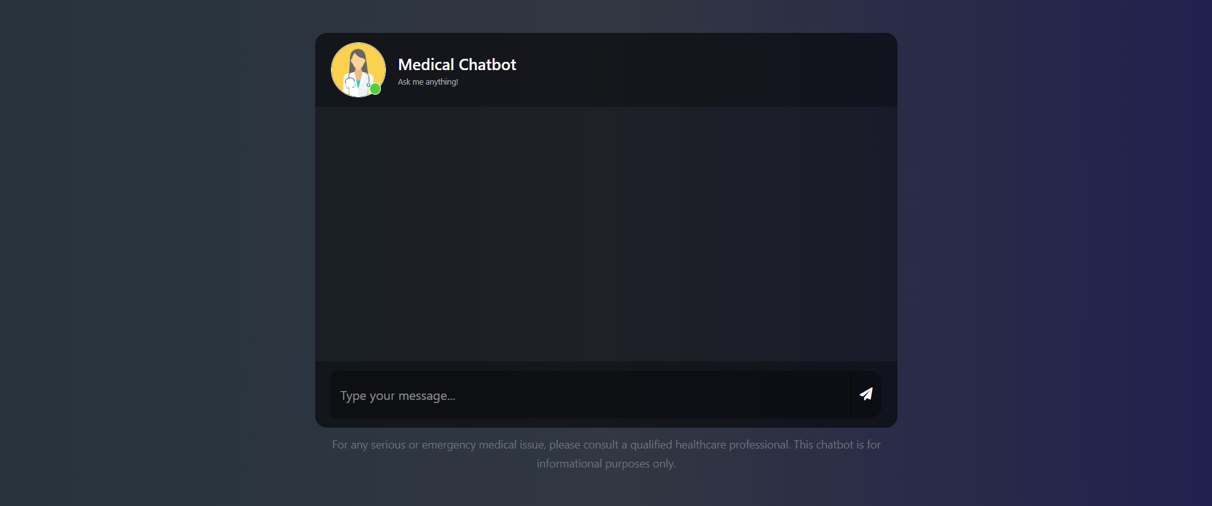Screen dimensions: 1212x506
Task: Click the "Ask me anything!" subtitle
Action: pyautogui.click(x=428, y=82)
